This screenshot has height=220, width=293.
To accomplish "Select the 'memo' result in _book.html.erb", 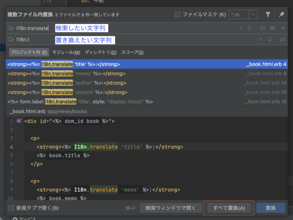I will click(x=146, y=74).
